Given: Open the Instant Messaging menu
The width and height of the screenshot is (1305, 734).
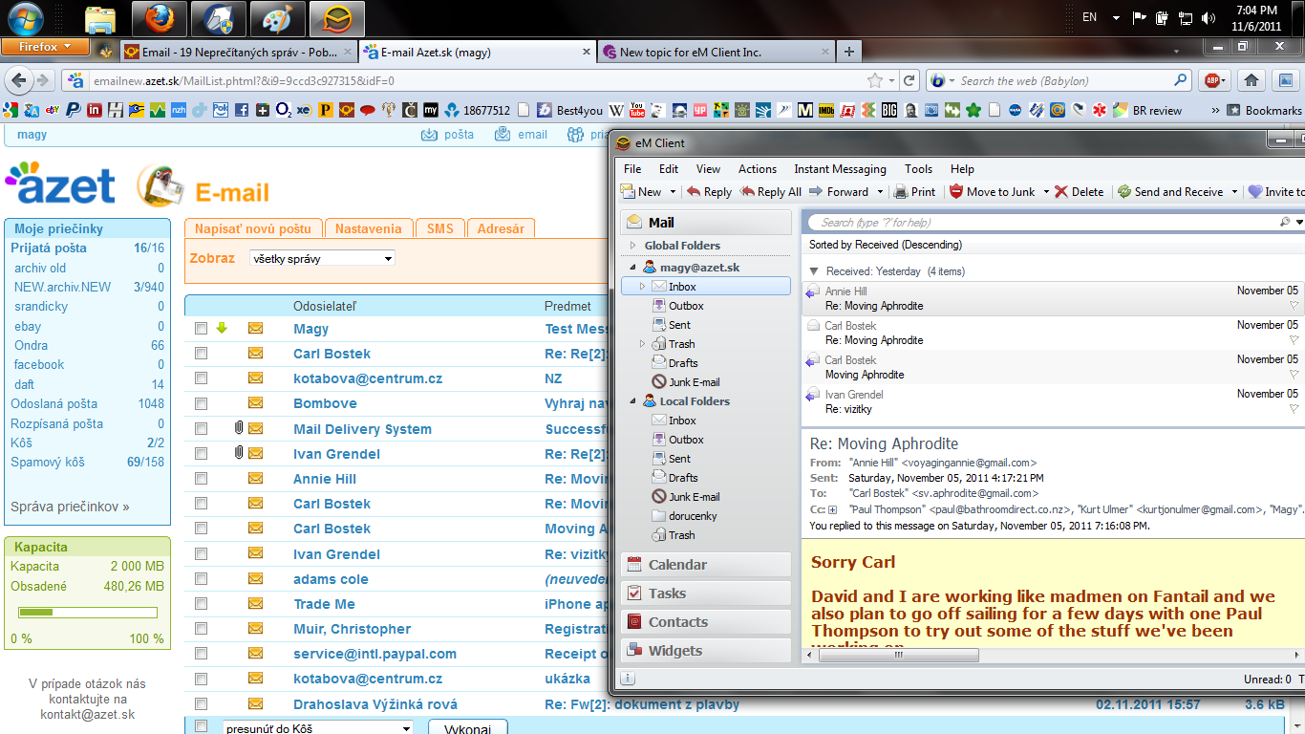Looking at the screenshot, I should pyautogui.click(x=840, y=169).
